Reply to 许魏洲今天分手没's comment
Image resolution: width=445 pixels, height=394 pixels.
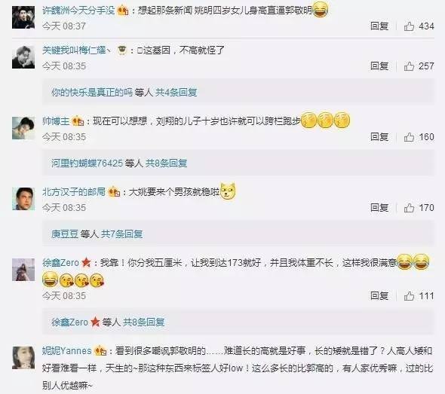pos(379,26)
